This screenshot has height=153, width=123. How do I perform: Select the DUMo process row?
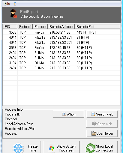click(61, 63)
